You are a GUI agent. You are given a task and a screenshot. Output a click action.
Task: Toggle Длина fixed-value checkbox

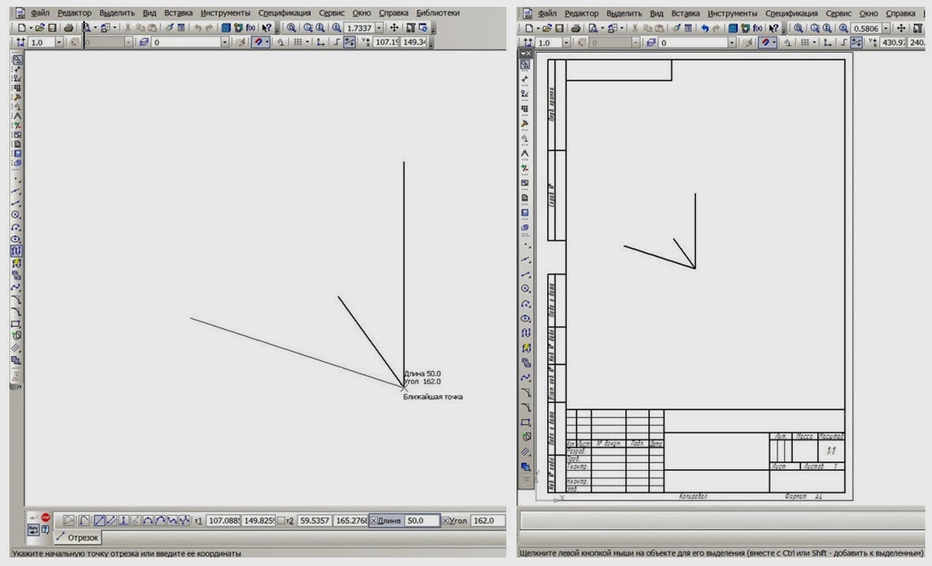click(x=374, y=520)
